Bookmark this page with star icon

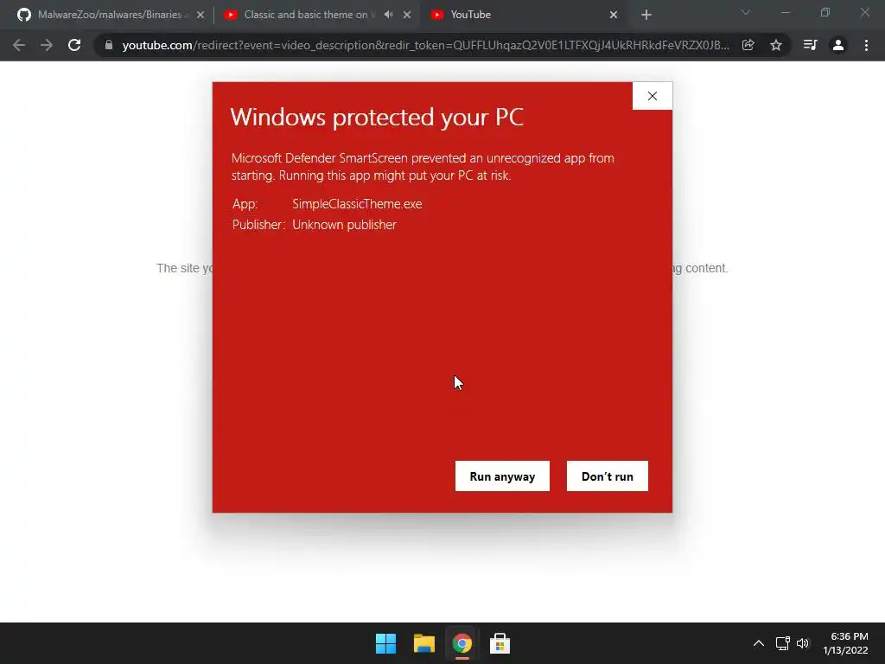(776, 45)
